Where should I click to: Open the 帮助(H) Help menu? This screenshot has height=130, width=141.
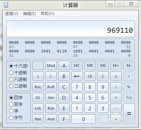click(x=47, y=14)
